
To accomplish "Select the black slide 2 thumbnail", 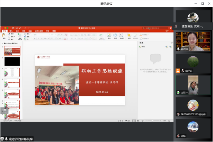I will [12, 61].
